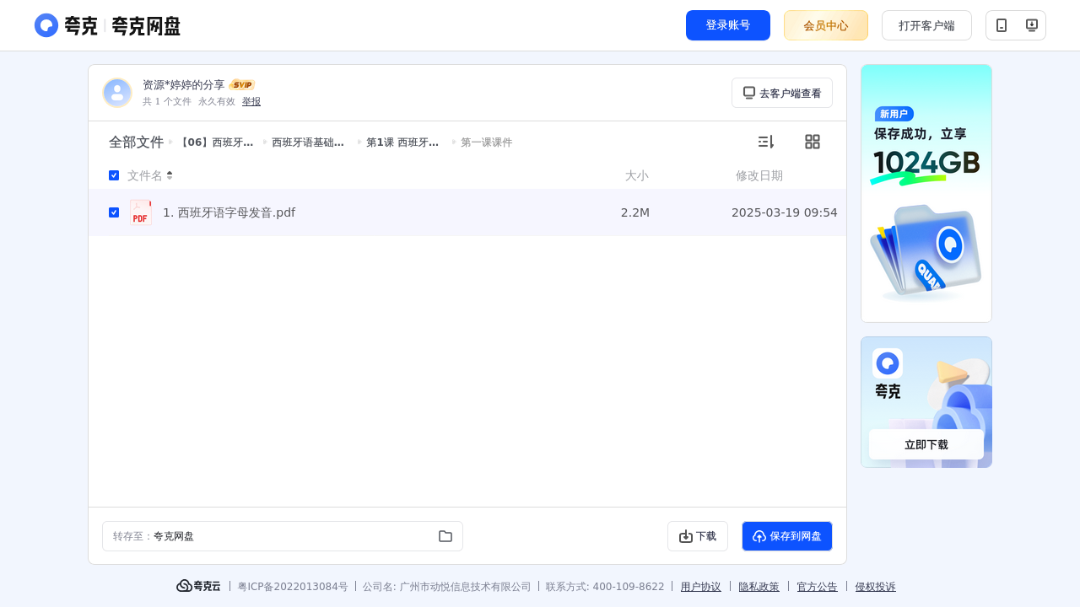Click the desktop download icon in header
The image size is (1080, 607).
click(1031, 25)
